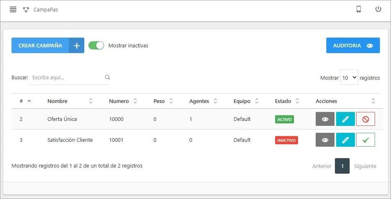The width and height of the screenshot is (391, 199).
Task: Sort the table by Agentes column
Action: [203, 101]
